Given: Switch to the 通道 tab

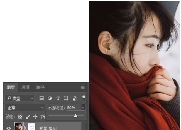Looking at the screenshot, I should click(25, 87).
